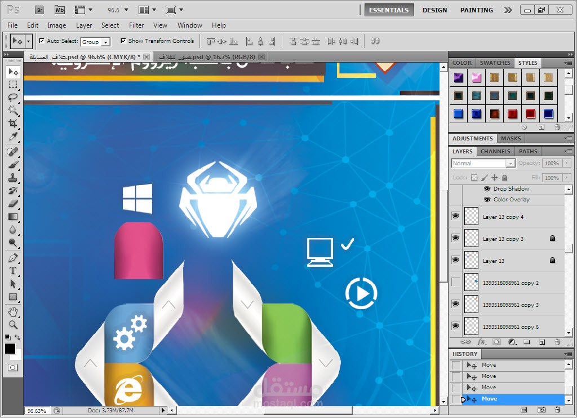Viewport: 577px width, 418px height.
Task: Select the Magic Wand tool
Action: 14,111
